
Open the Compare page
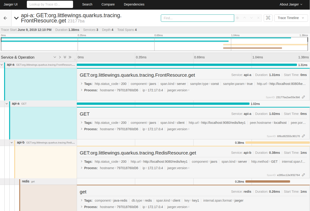(x=108, y=4)
